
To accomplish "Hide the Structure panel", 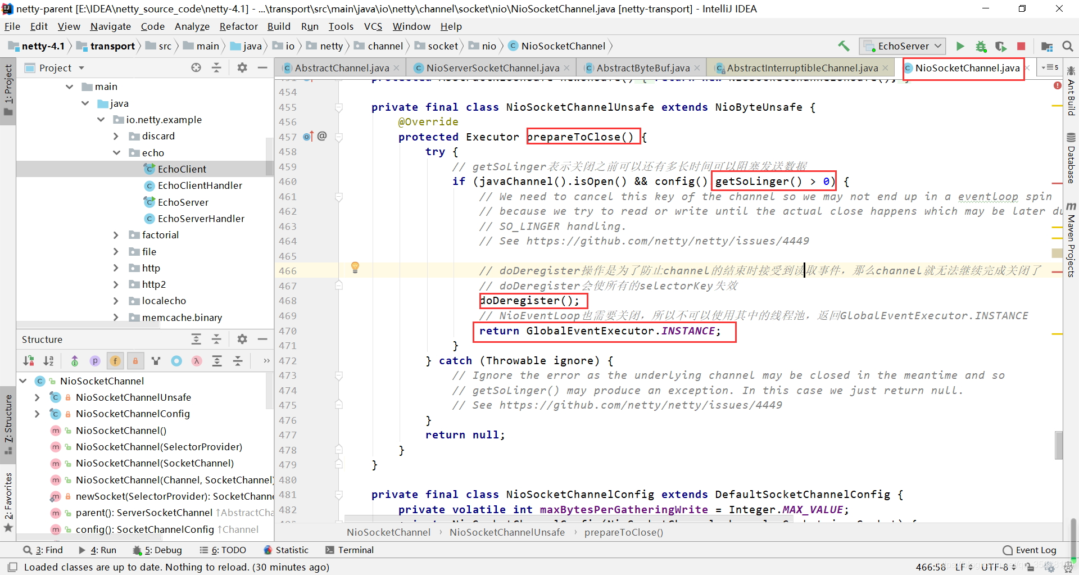I will [262, 339].
